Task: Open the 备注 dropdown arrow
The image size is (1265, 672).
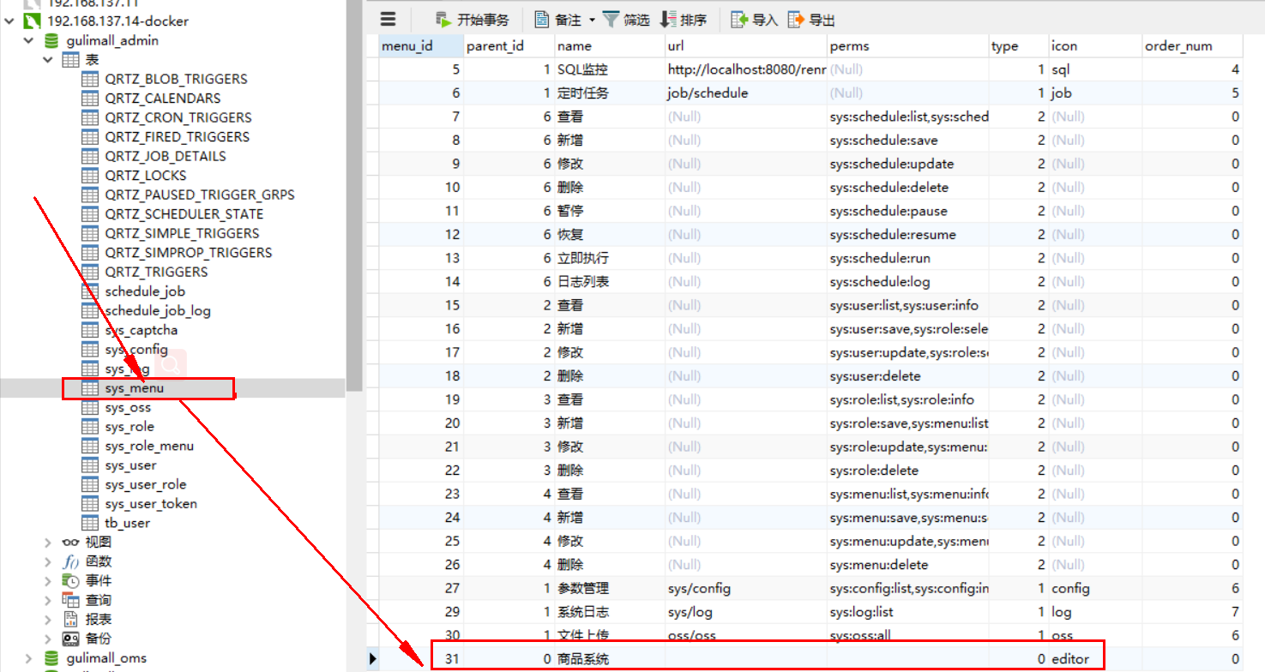Action: (x=592, y=20)
